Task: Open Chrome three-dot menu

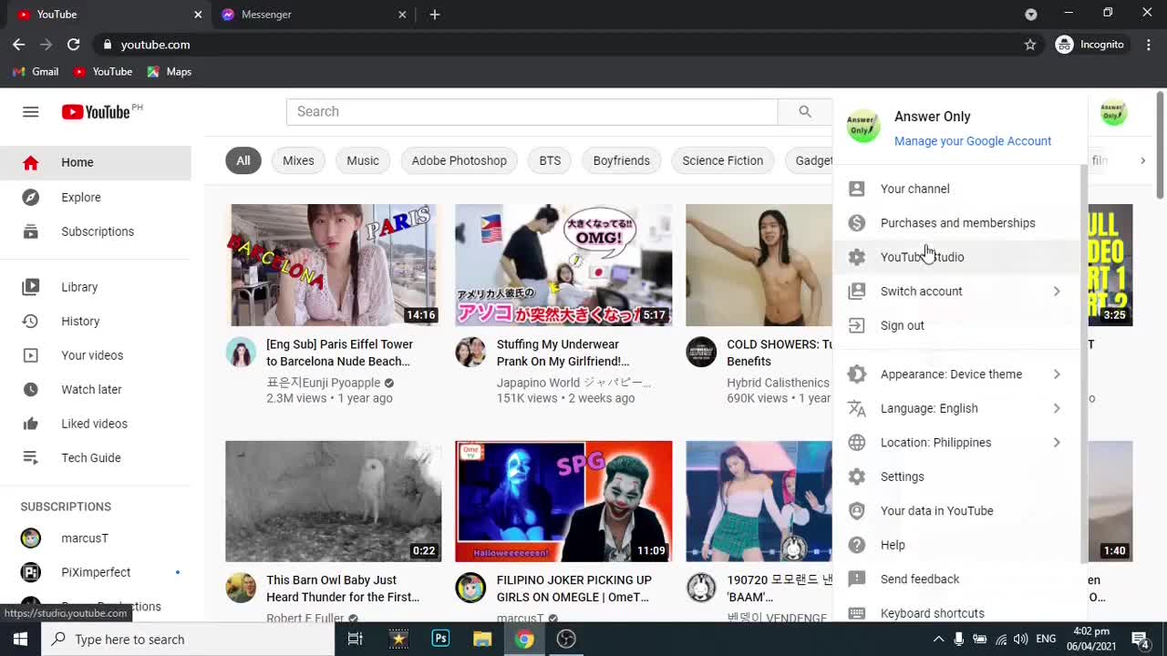Action: (1149, 44)
